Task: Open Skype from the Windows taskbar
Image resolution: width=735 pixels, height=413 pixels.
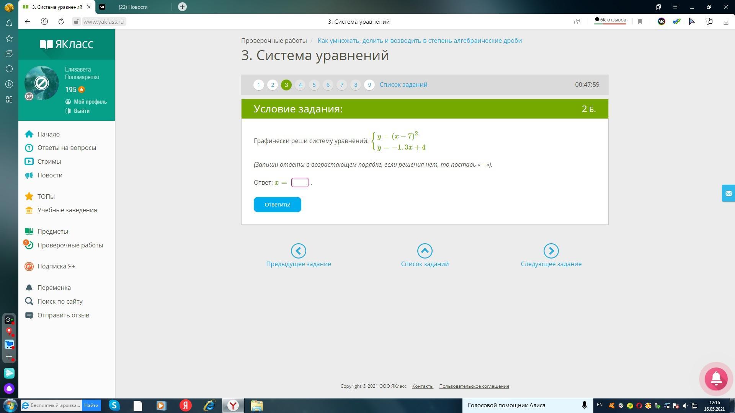Action: (114, 405)
